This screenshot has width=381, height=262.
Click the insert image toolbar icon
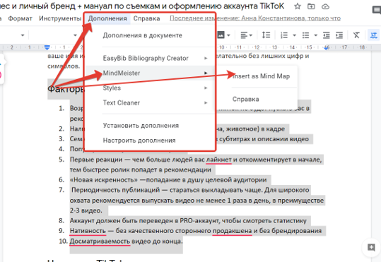(x=221, y=35)
